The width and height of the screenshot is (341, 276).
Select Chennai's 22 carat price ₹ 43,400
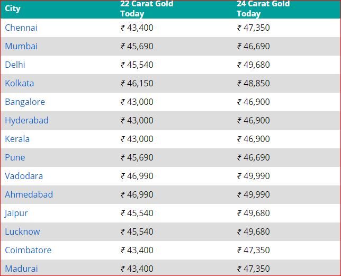click(x=137, y=28)
